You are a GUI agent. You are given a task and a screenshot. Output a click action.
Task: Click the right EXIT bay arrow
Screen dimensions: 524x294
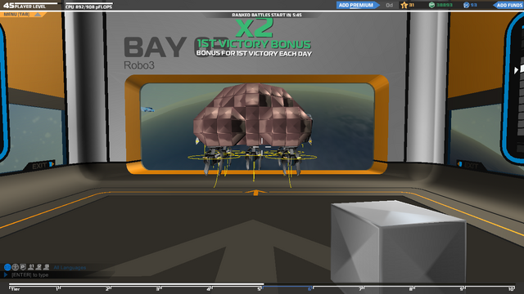[459, 164]
